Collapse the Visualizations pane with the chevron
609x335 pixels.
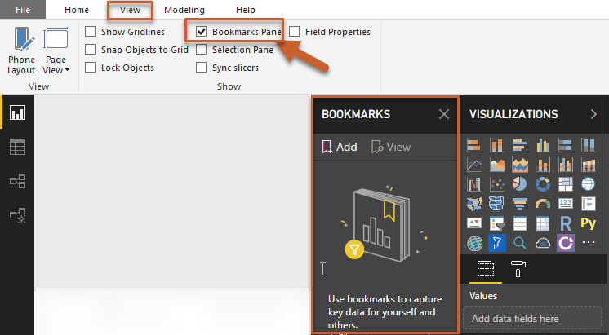(x=593, y=114)
